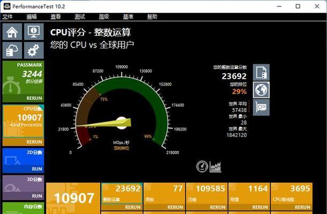This screenshot has width=327, height=214.
Task: Click the 29% ranking value
Action: click(x=239, y=91)
